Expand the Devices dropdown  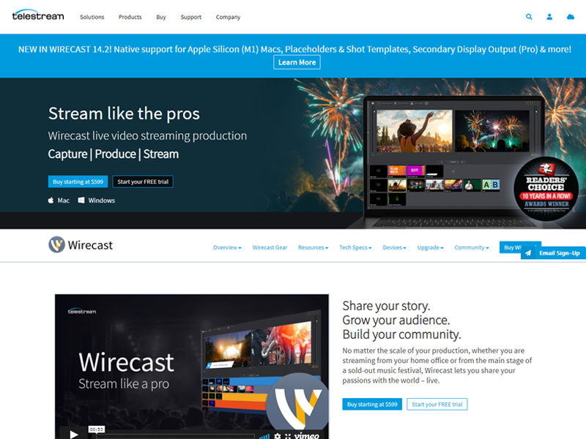394,247
